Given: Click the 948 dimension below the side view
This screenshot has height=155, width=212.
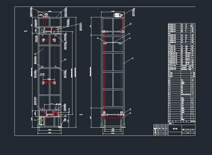Looking at the screenshot, I should tap(113, 129).
